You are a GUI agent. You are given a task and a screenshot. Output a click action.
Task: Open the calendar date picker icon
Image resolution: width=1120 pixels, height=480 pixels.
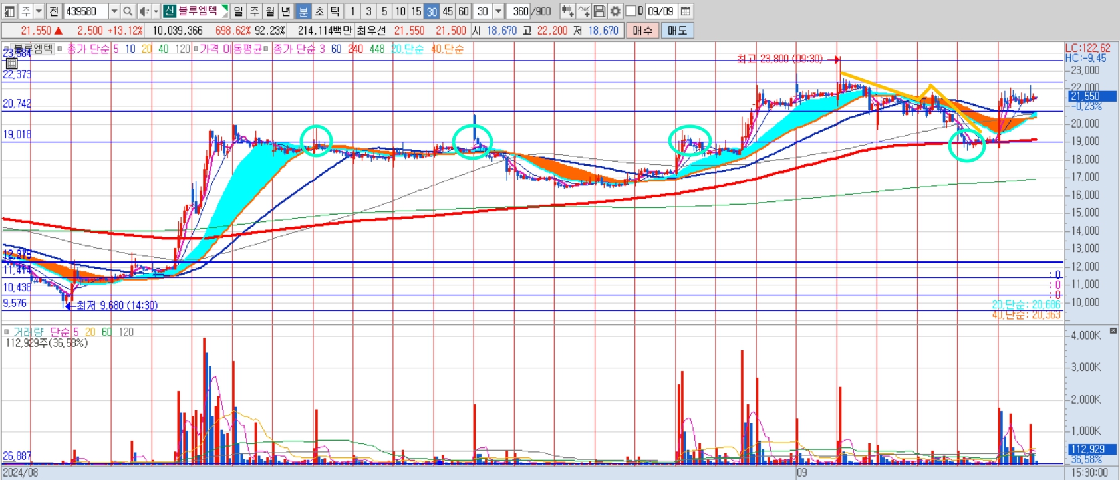[x=686, y=11]
